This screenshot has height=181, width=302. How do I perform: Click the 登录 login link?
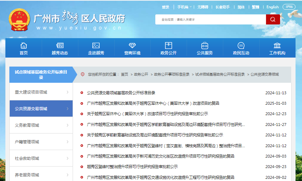[x=165, y=7]
